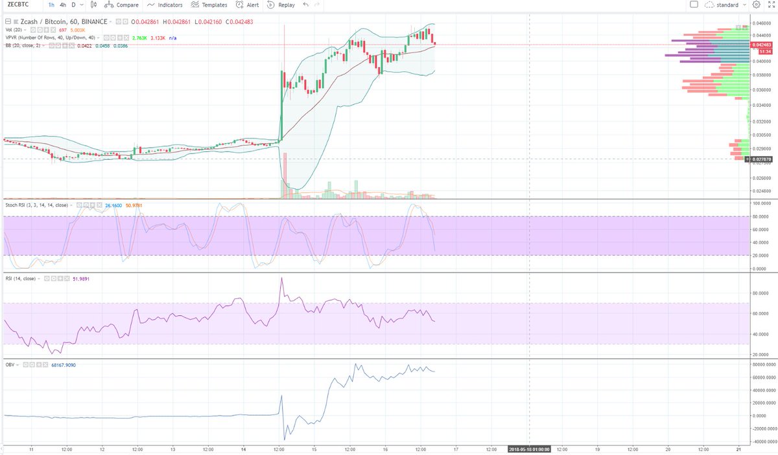Click the BB value 0.0458
The height and width of the screenshot is (455, 778).
point(102,46)
